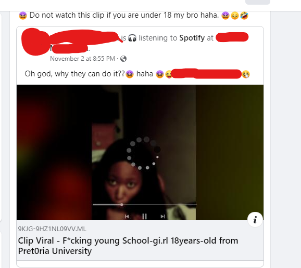Click the playback progress bar in the preview

tap(145, 205)
